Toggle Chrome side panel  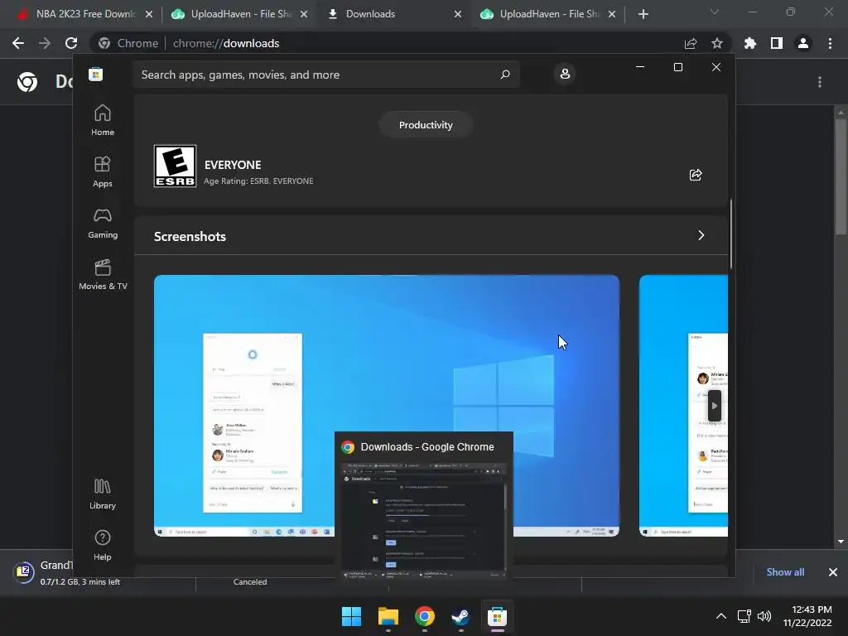[777, 43]
